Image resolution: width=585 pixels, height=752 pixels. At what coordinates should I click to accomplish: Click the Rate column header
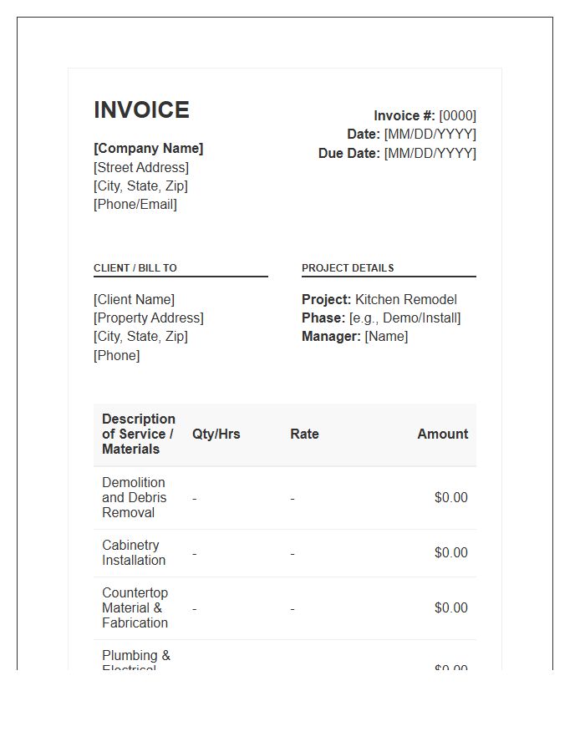[304, 434]
